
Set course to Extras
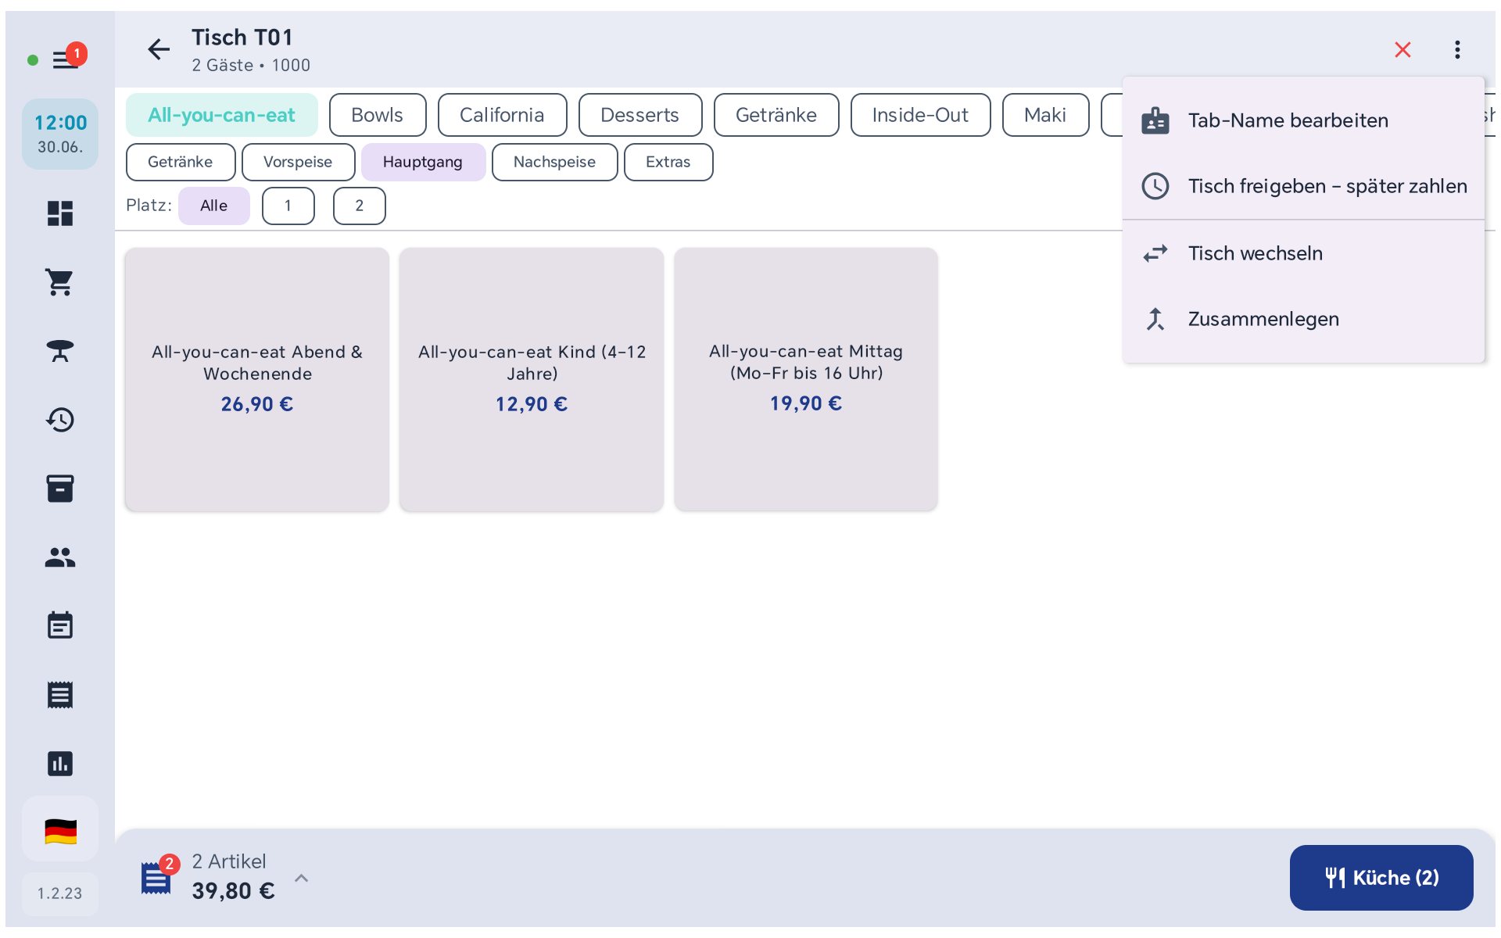[x=668, y=162]
